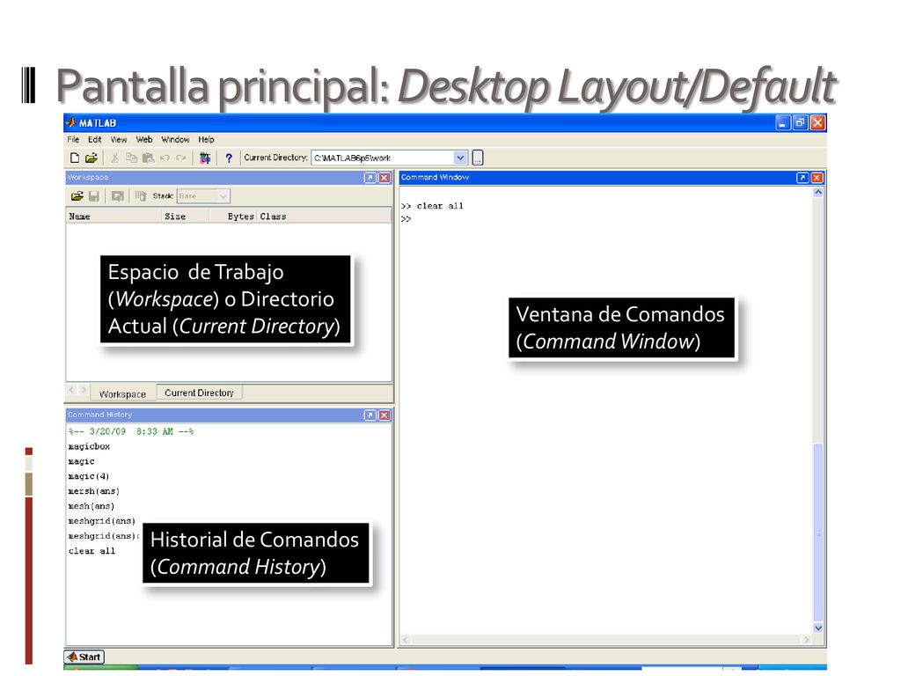Select 'magic(4)' in Command History
Image resolution: width=901 pixels, height=676 pixels.
click(89, 476)
